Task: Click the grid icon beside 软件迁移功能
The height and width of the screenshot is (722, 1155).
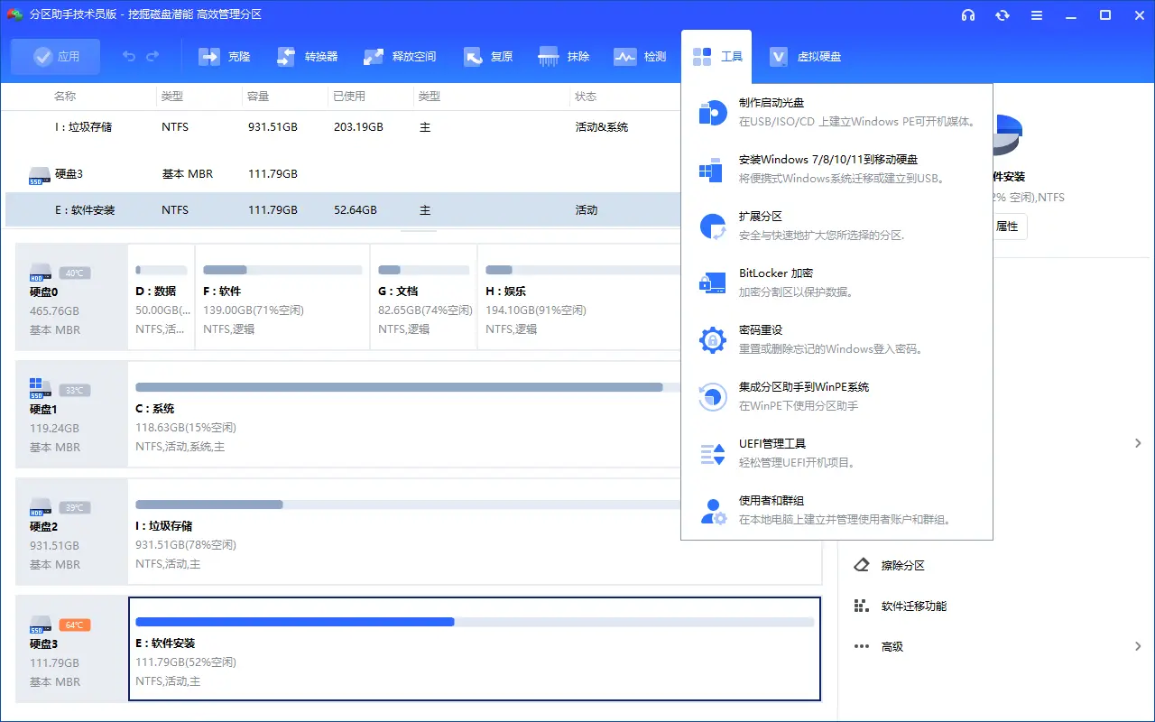Action: coord(862,606)
